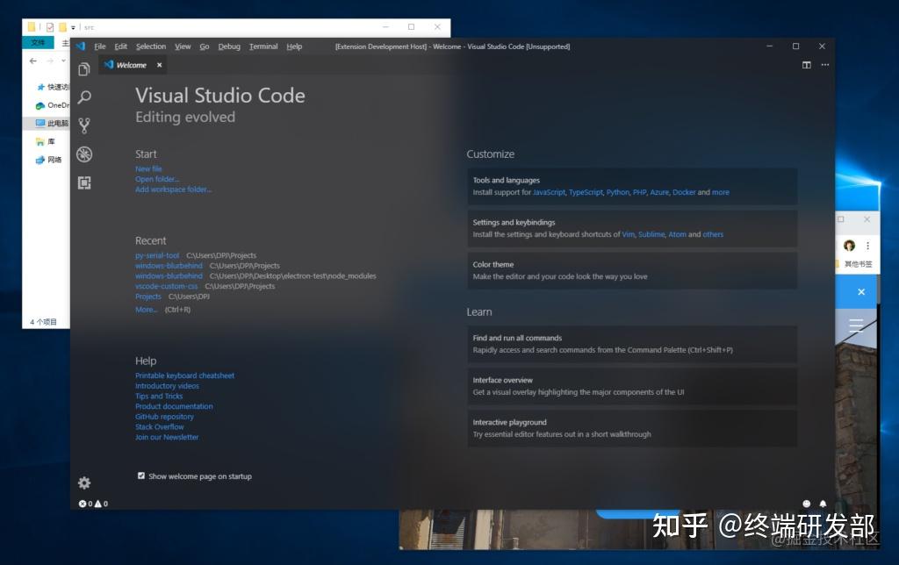The image size is (899, 565).
Task: Open the Manage gear at bottom of activity bar
Action: click(x=83, y=483)
